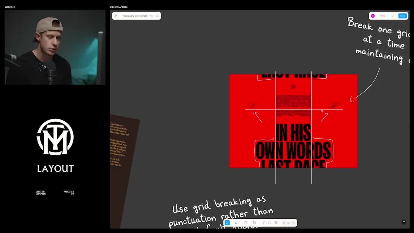Select the Pen tool
The height and width of the screenshot is (233, 414).
254,223
